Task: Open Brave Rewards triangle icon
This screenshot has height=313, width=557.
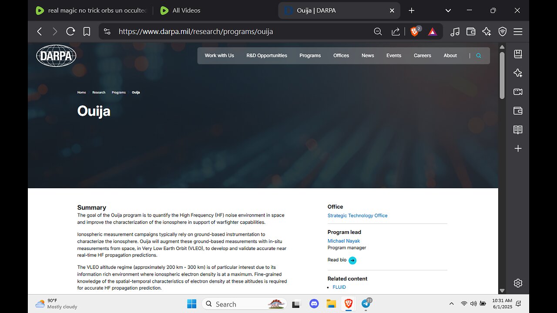Action: 432,31
